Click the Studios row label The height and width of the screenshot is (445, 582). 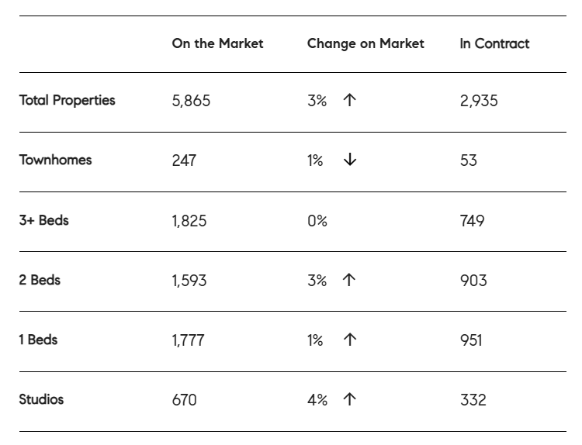pyautogui.click(x=41, y=399)
